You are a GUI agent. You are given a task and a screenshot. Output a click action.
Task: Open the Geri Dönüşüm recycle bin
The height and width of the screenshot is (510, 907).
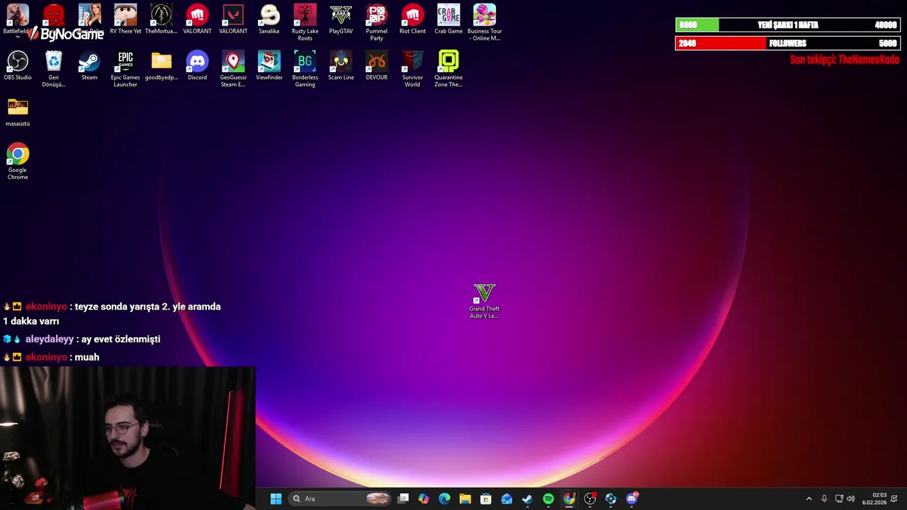(54, 69)
